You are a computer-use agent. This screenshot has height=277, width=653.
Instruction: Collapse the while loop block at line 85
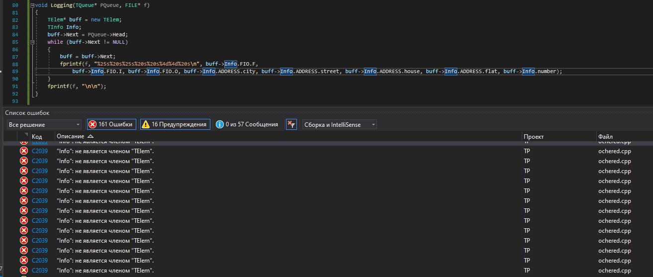point(31,42)
